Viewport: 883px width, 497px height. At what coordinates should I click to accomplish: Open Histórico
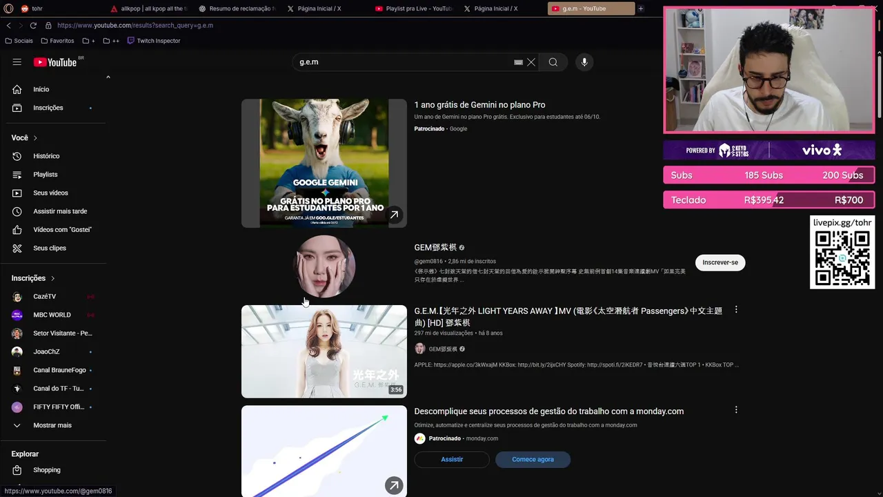[54, 156]
